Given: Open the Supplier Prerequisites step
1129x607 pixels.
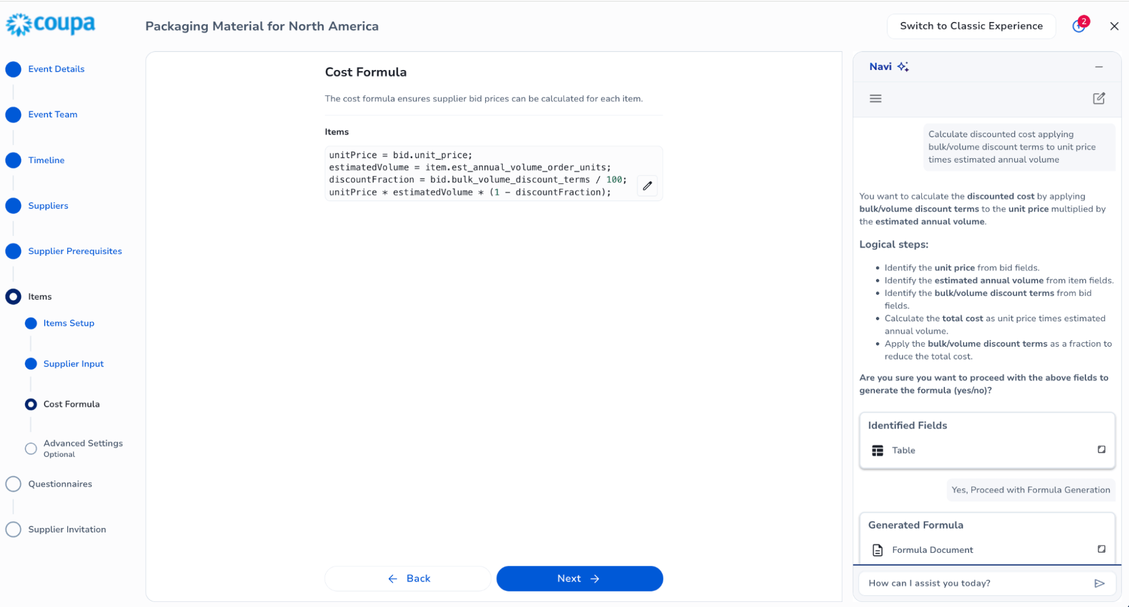Looking at the screenshot, I should click(75, 251).
